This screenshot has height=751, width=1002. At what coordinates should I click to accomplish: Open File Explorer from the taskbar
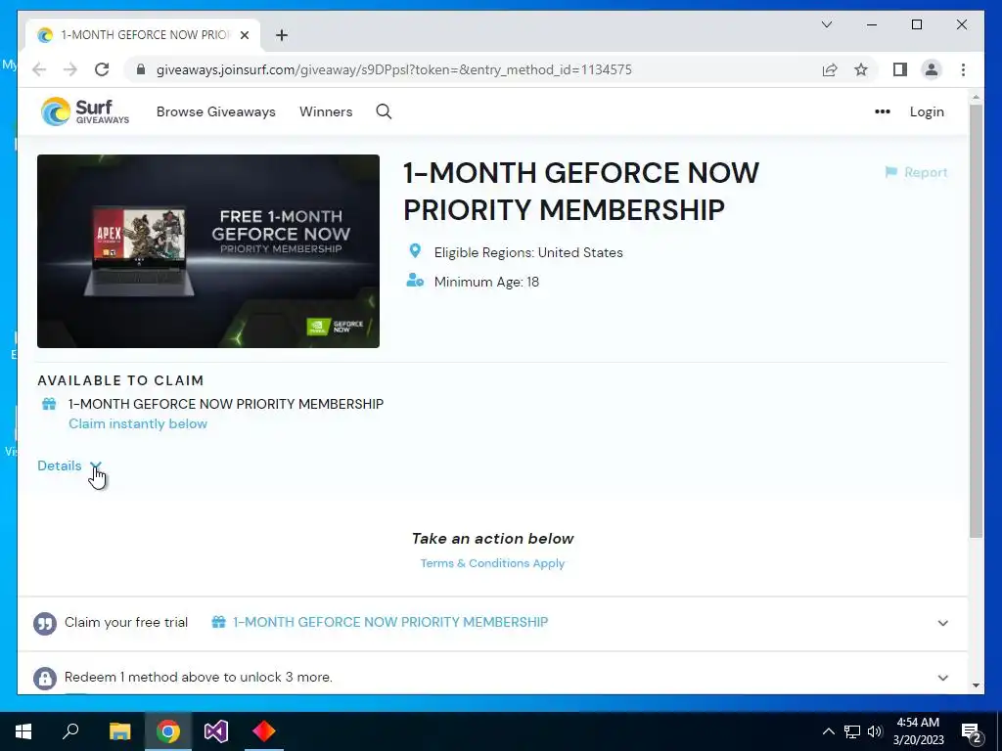119,731
